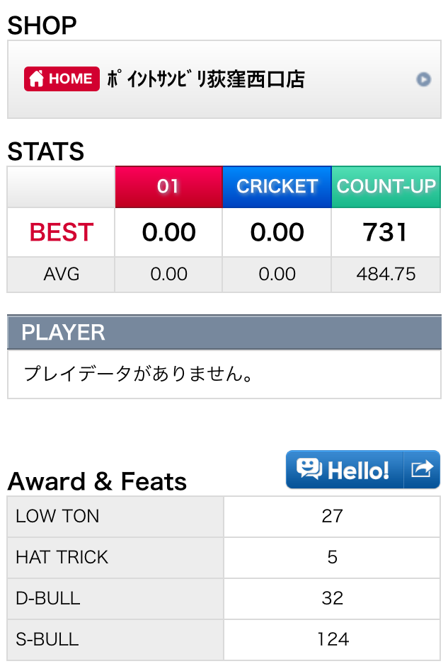Click the COUNT-UP average 484.75
This screenshot has height=671, width=448.
(386, 275)
